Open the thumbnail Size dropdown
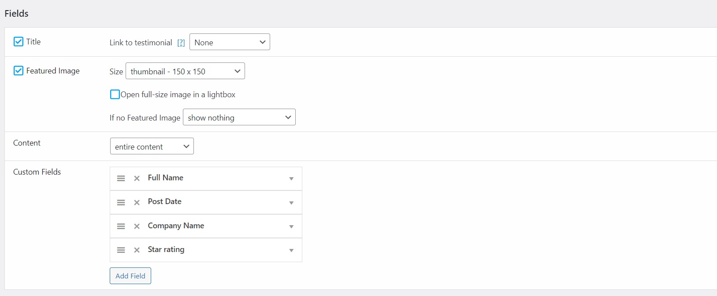Viewport: 717px width, 296px height. (x=185, y=71)
